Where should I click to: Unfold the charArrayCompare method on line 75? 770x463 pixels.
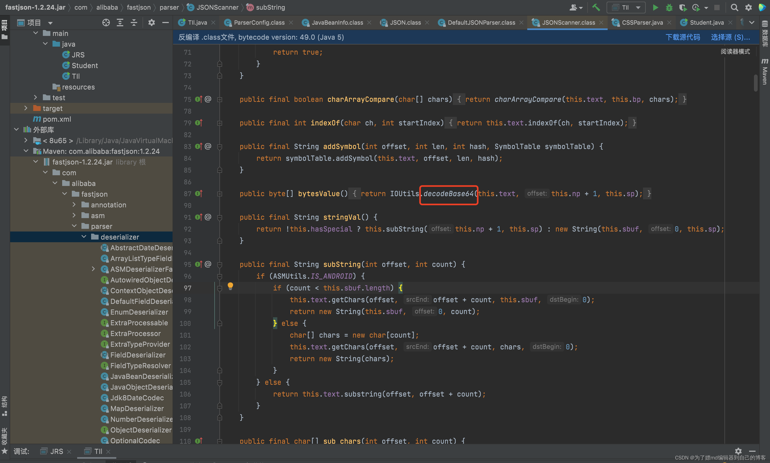click(219, 99)
